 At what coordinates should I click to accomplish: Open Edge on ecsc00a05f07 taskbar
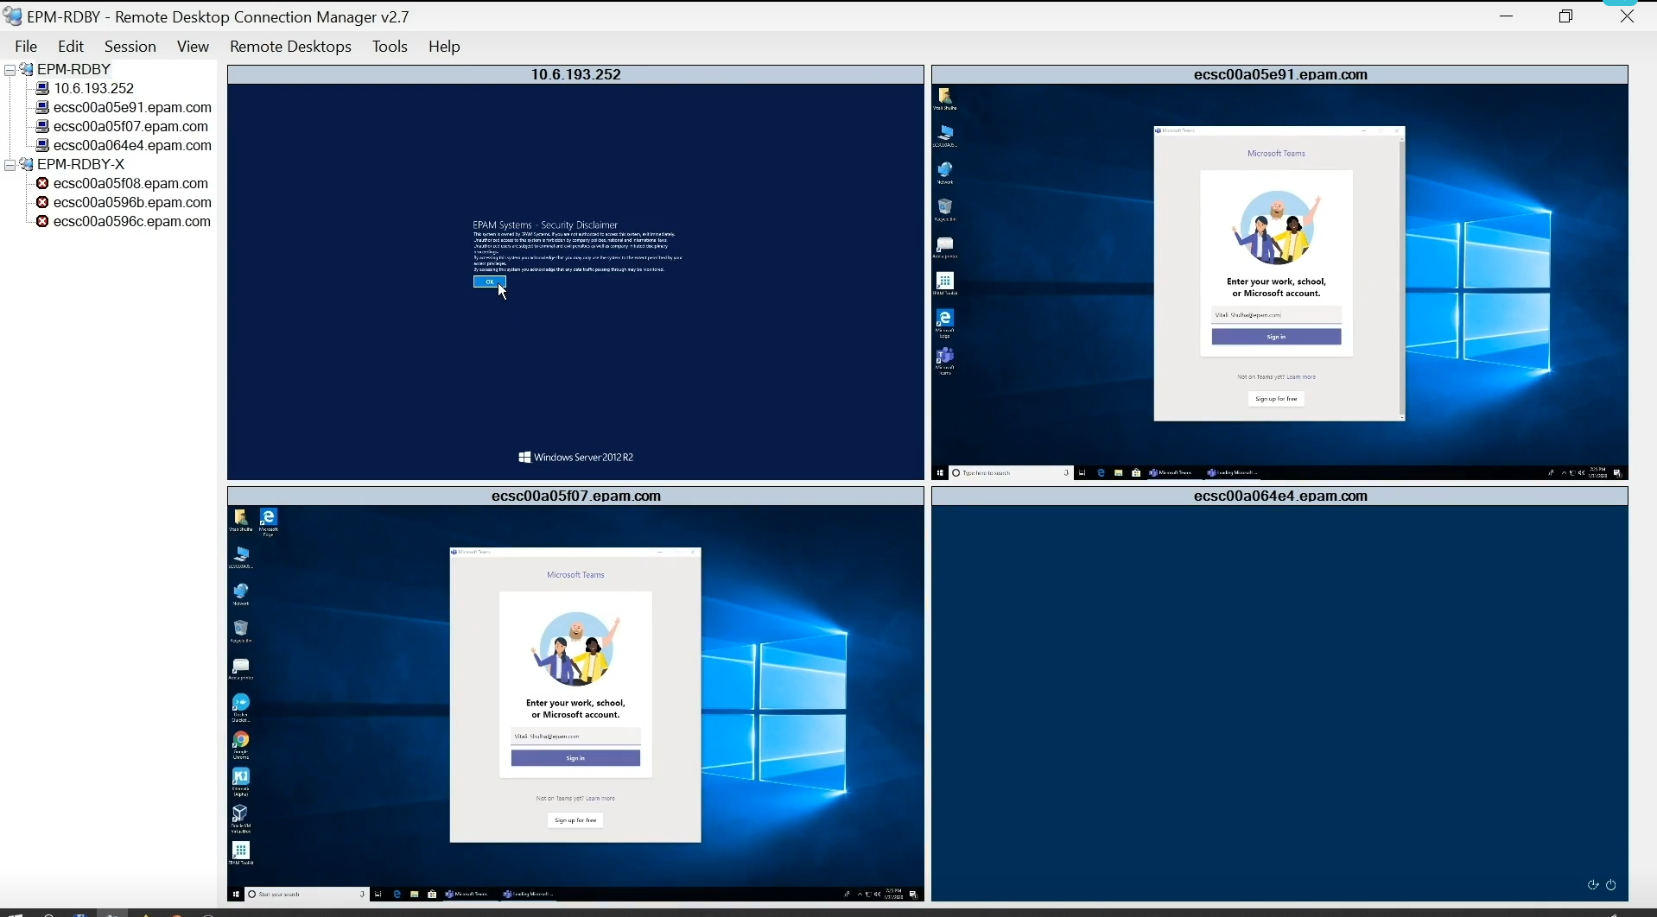pos(397,895)
